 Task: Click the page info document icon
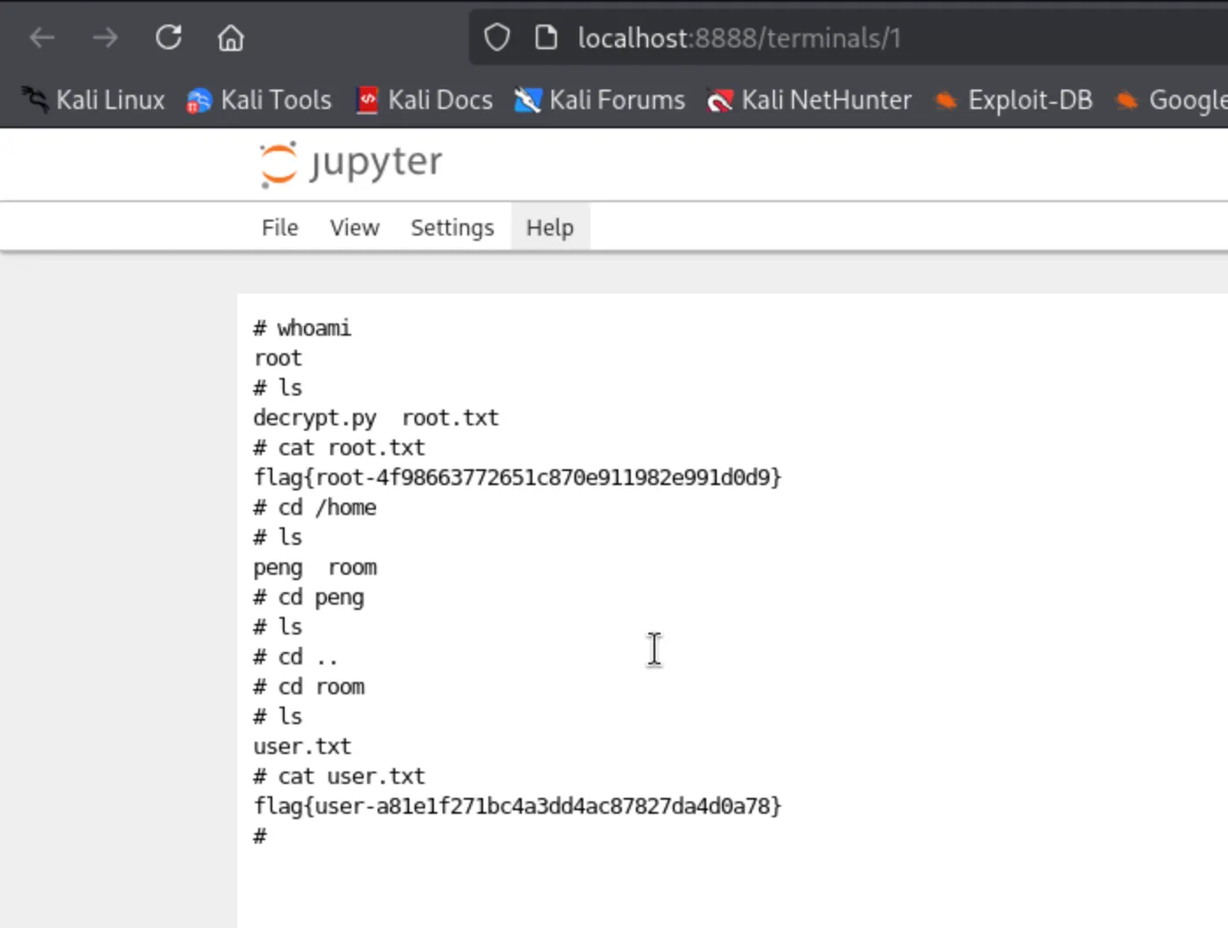545,38
